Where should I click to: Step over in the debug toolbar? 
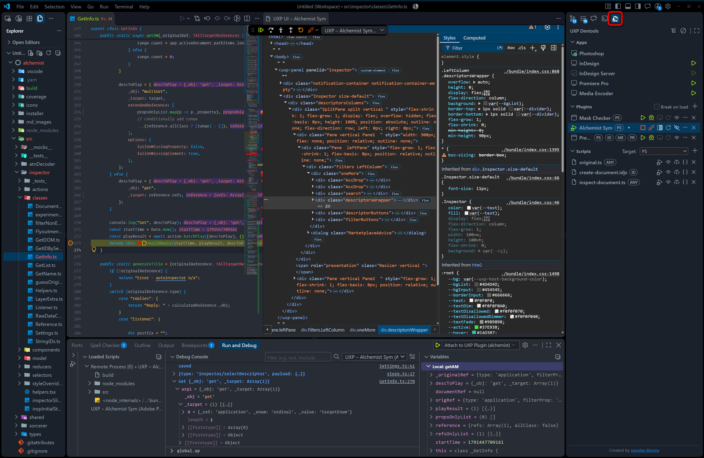click(271, 30)
